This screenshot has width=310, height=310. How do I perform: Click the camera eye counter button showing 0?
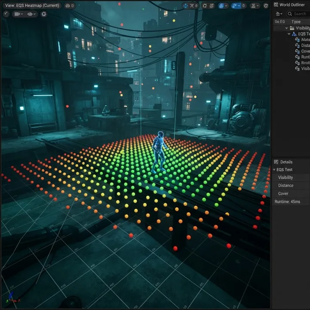[x=70, y=6]
